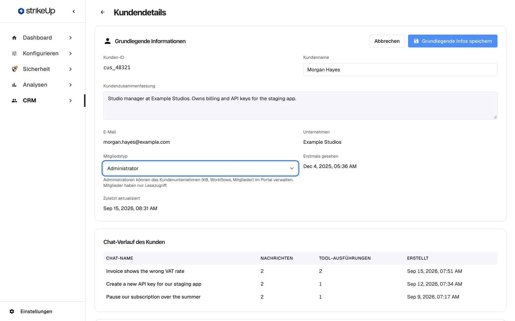Click the Konfigurieren sliders icon
The height and width of the screenshot is (321, 515).
point(14,54)
